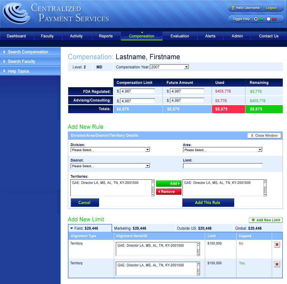Go to the Reports menu tab
This screenshot has width=287, height=284.
tap(106, 36)
